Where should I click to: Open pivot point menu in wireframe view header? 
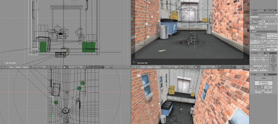pyautogui.click(x=56, y=67)
